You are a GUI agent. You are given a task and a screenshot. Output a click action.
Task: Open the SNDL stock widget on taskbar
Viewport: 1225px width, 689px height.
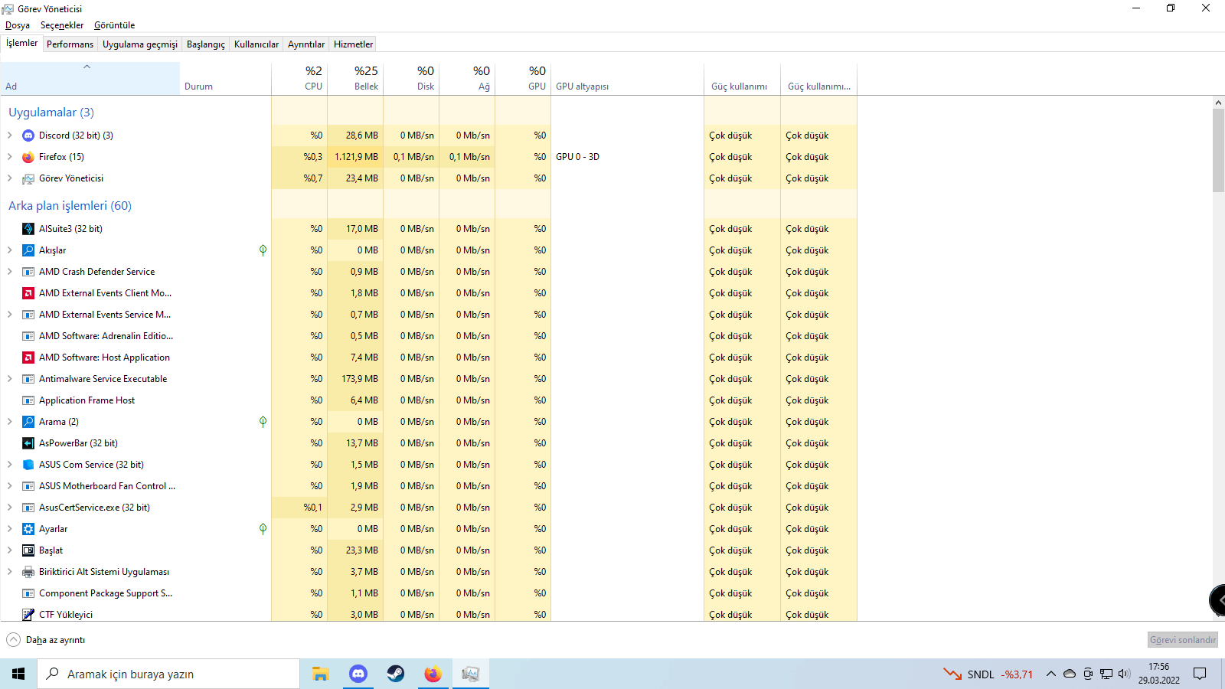click(x=988, y=674)
